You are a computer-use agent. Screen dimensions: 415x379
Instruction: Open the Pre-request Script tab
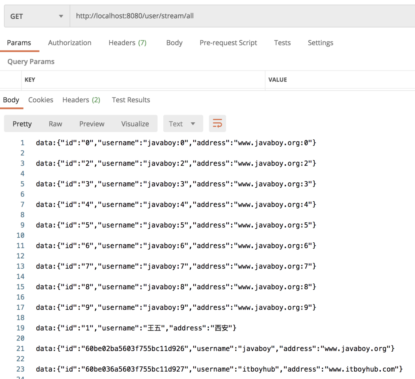click(x=228, y=43)
